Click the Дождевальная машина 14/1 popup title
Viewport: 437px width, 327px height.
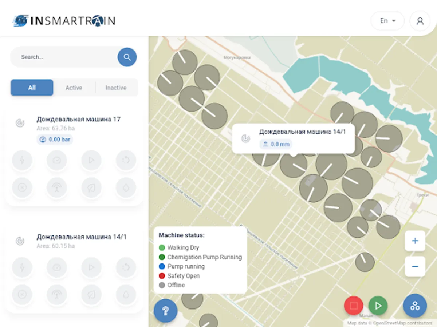click(302, 132)
